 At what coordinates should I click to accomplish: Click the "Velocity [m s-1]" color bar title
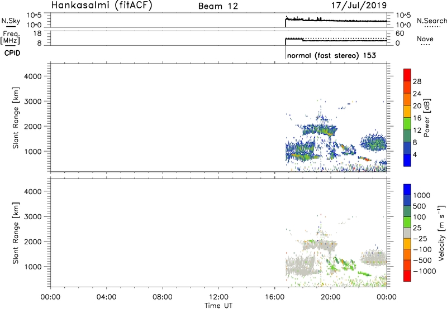click(441, 233)
